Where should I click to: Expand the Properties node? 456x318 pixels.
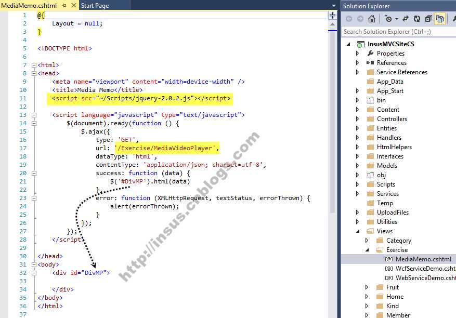click(x=357, y=54)
